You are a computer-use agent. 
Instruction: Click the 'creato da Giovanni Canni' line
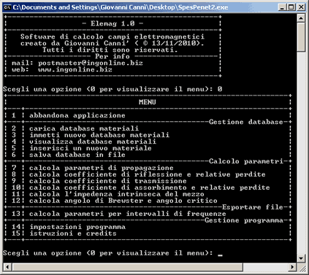point(112,43)
